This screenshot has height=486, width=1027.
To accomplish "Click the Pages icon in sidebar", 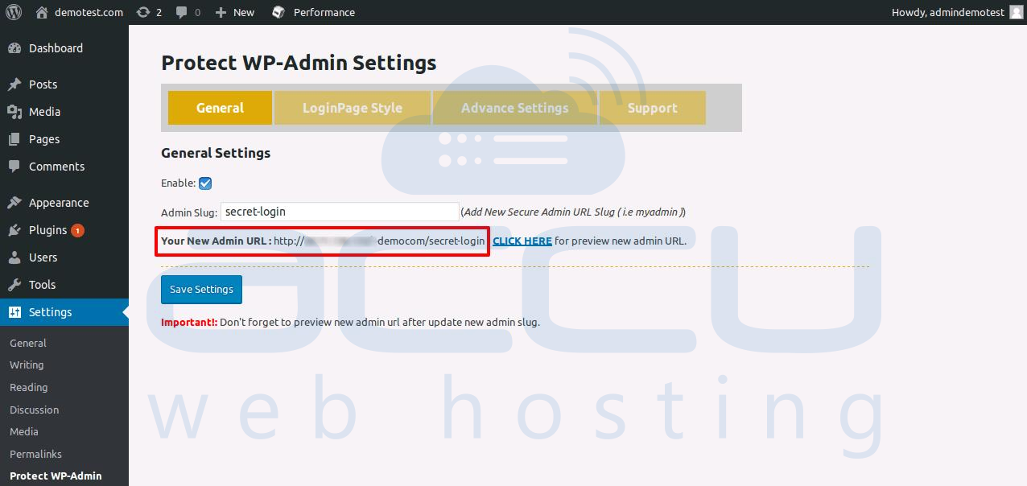I will (x=14, y=139).
